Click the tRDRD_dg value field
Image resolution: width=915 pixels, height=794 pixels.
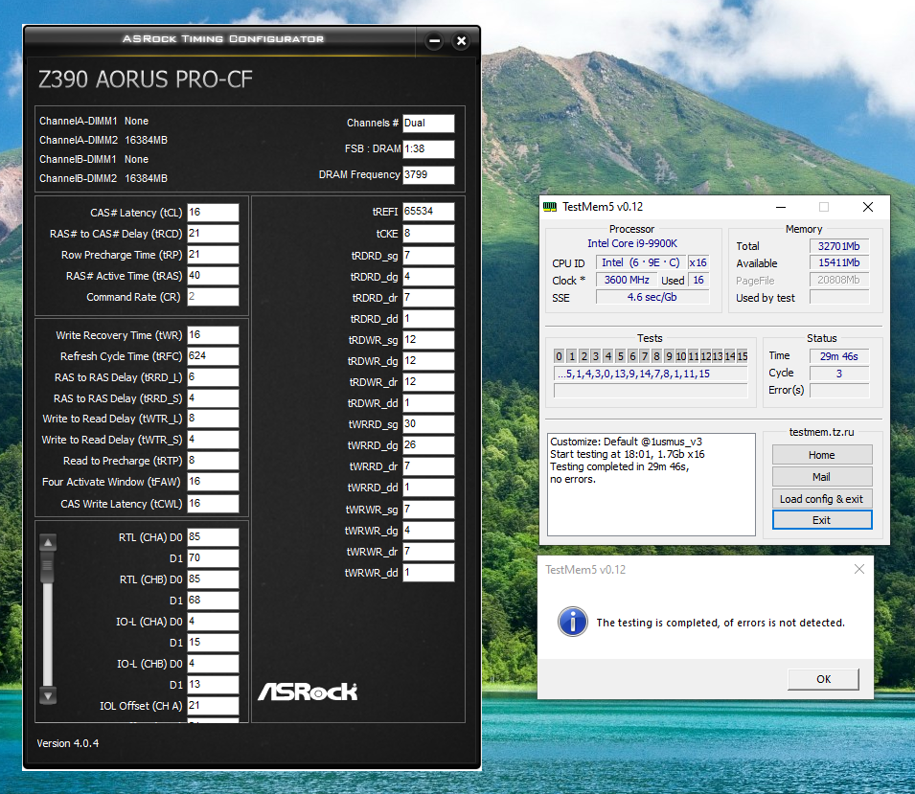(428, 277)
